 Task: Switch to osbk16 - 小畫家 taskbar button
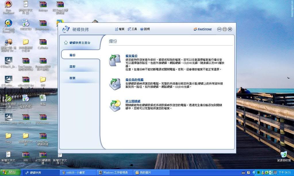78,173
